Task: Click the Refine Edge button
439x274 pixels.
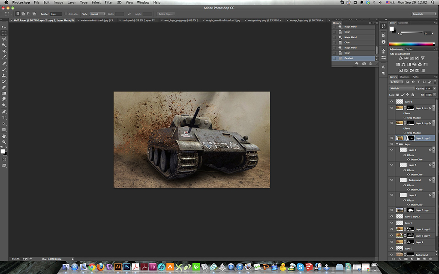Action: 165,14
